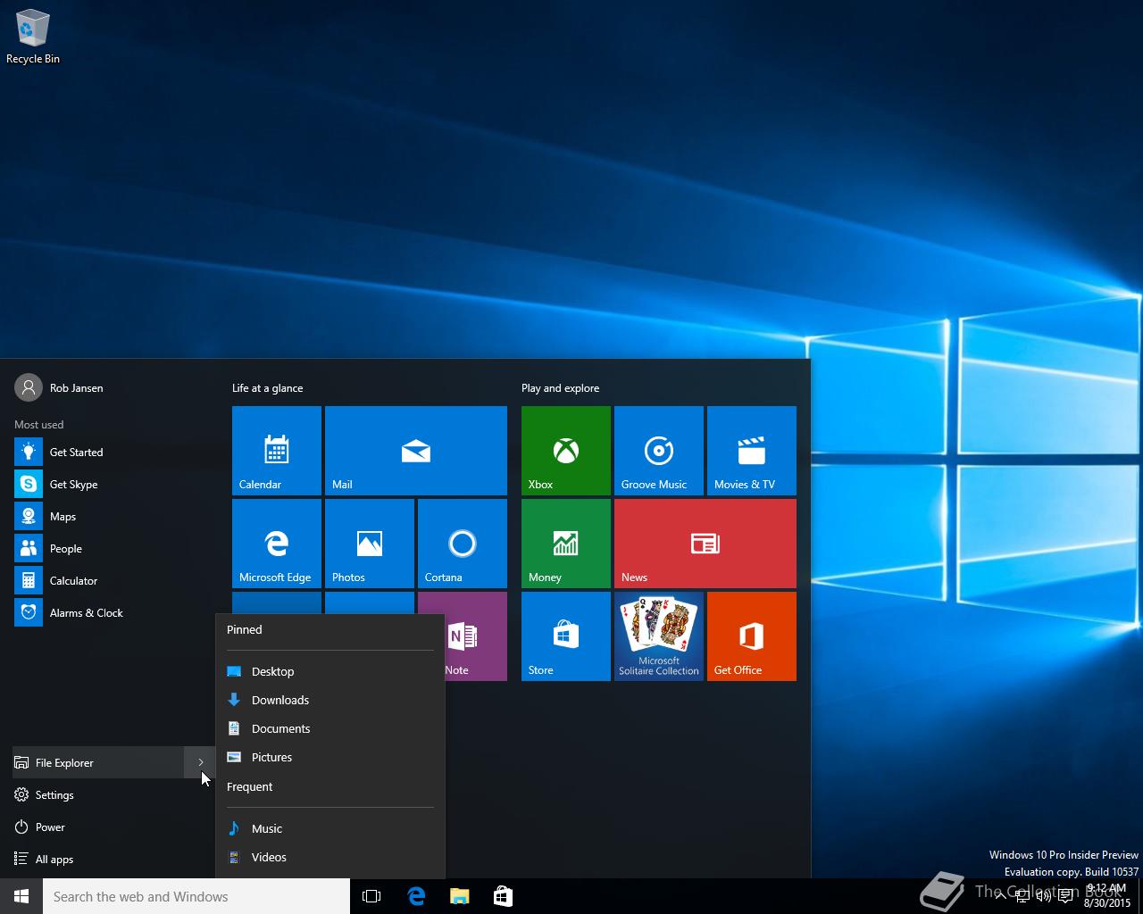Open Store from the taskbar
This screenshot has width=1143, height=914.
(x=503, y=896)
